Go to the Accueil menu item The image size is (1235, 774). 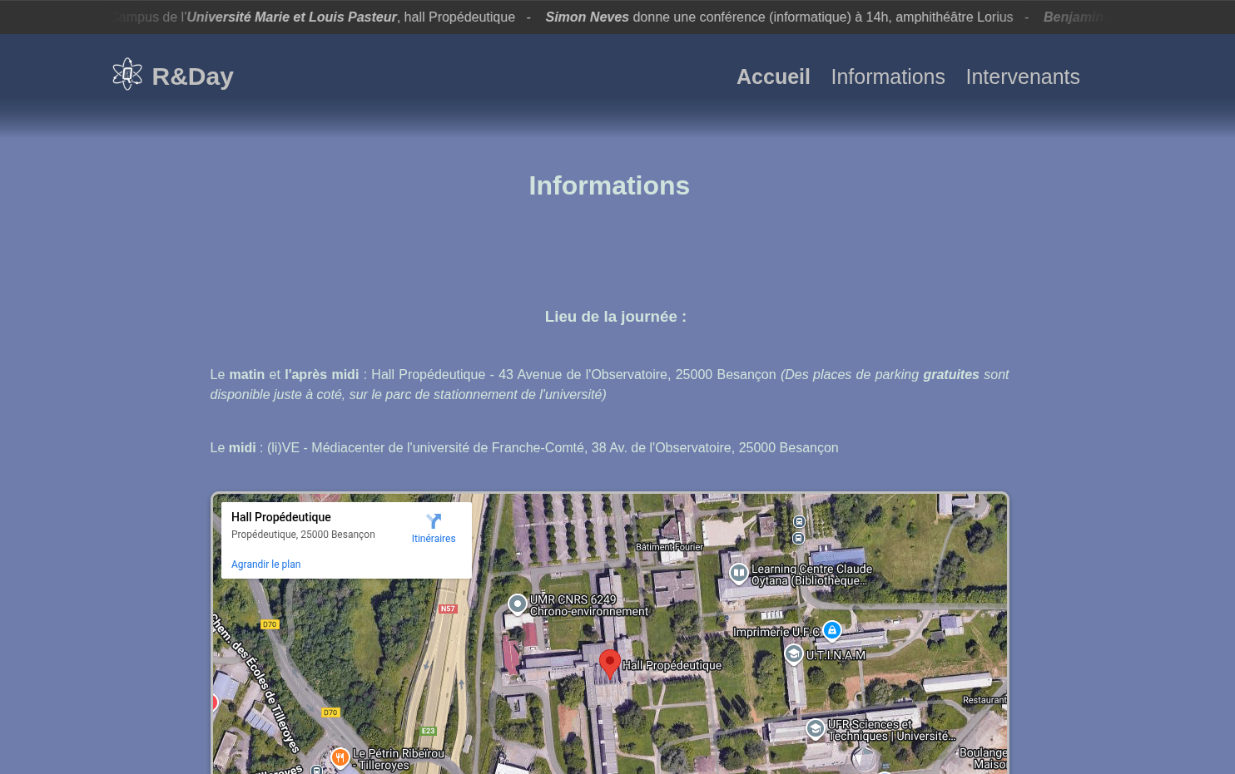click(x=772, y=76)
